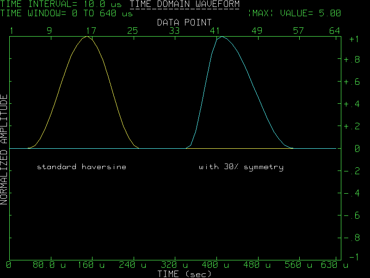Click the +.2 amplitude label
This screenshot has height=278, width=370.
point(352,126)
